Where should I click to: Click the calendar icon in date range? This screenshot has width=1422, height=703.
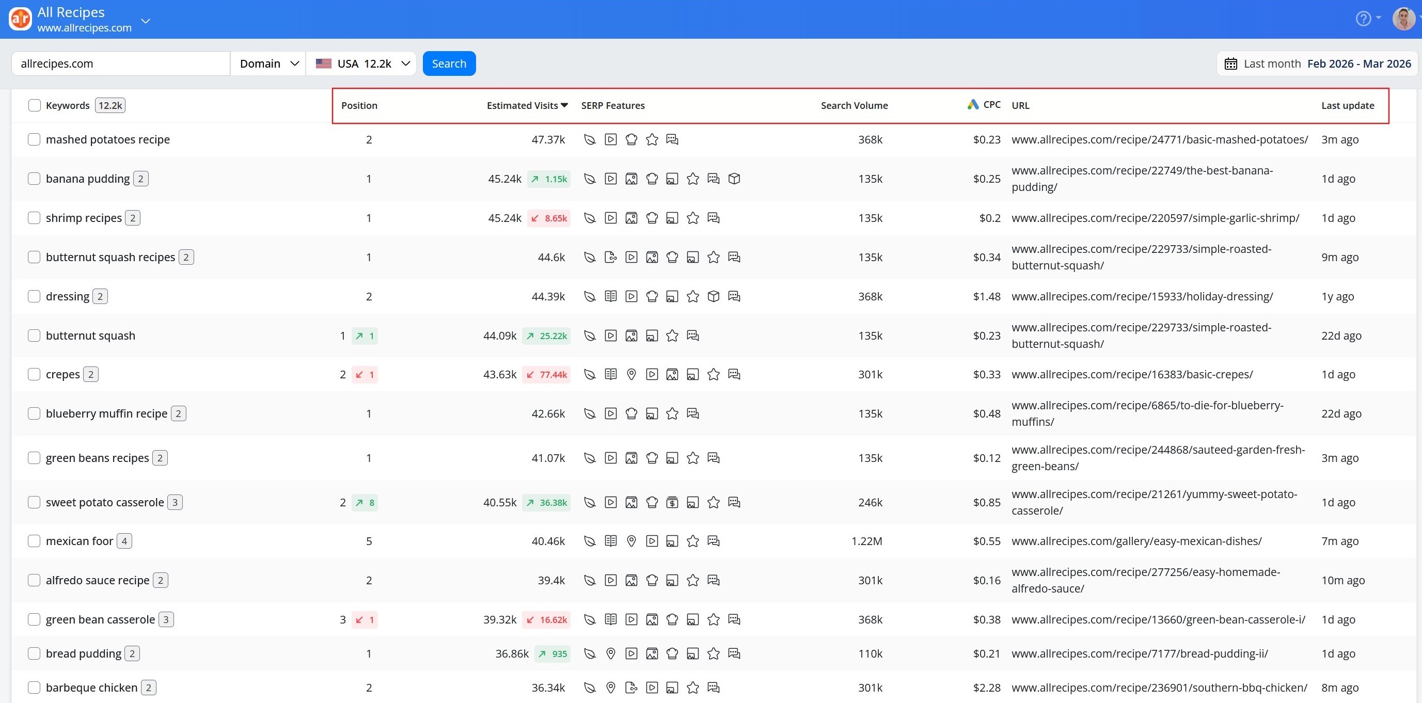point(1230,63)
